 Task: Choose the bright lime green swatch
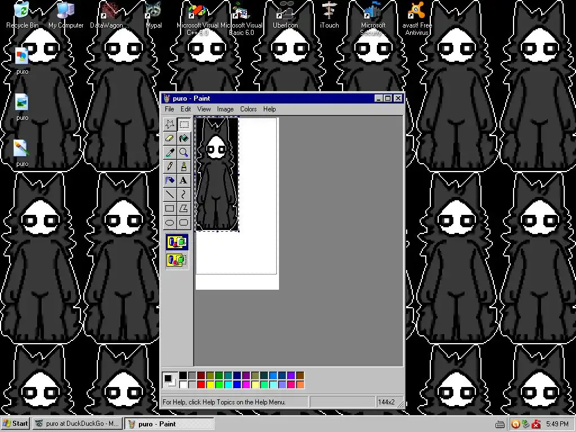[x=219, y=385]
